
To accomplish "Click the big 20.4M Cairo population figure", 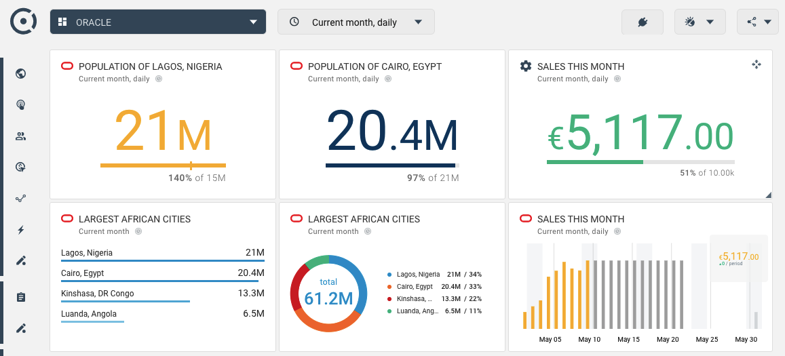I will coord(392,131).
